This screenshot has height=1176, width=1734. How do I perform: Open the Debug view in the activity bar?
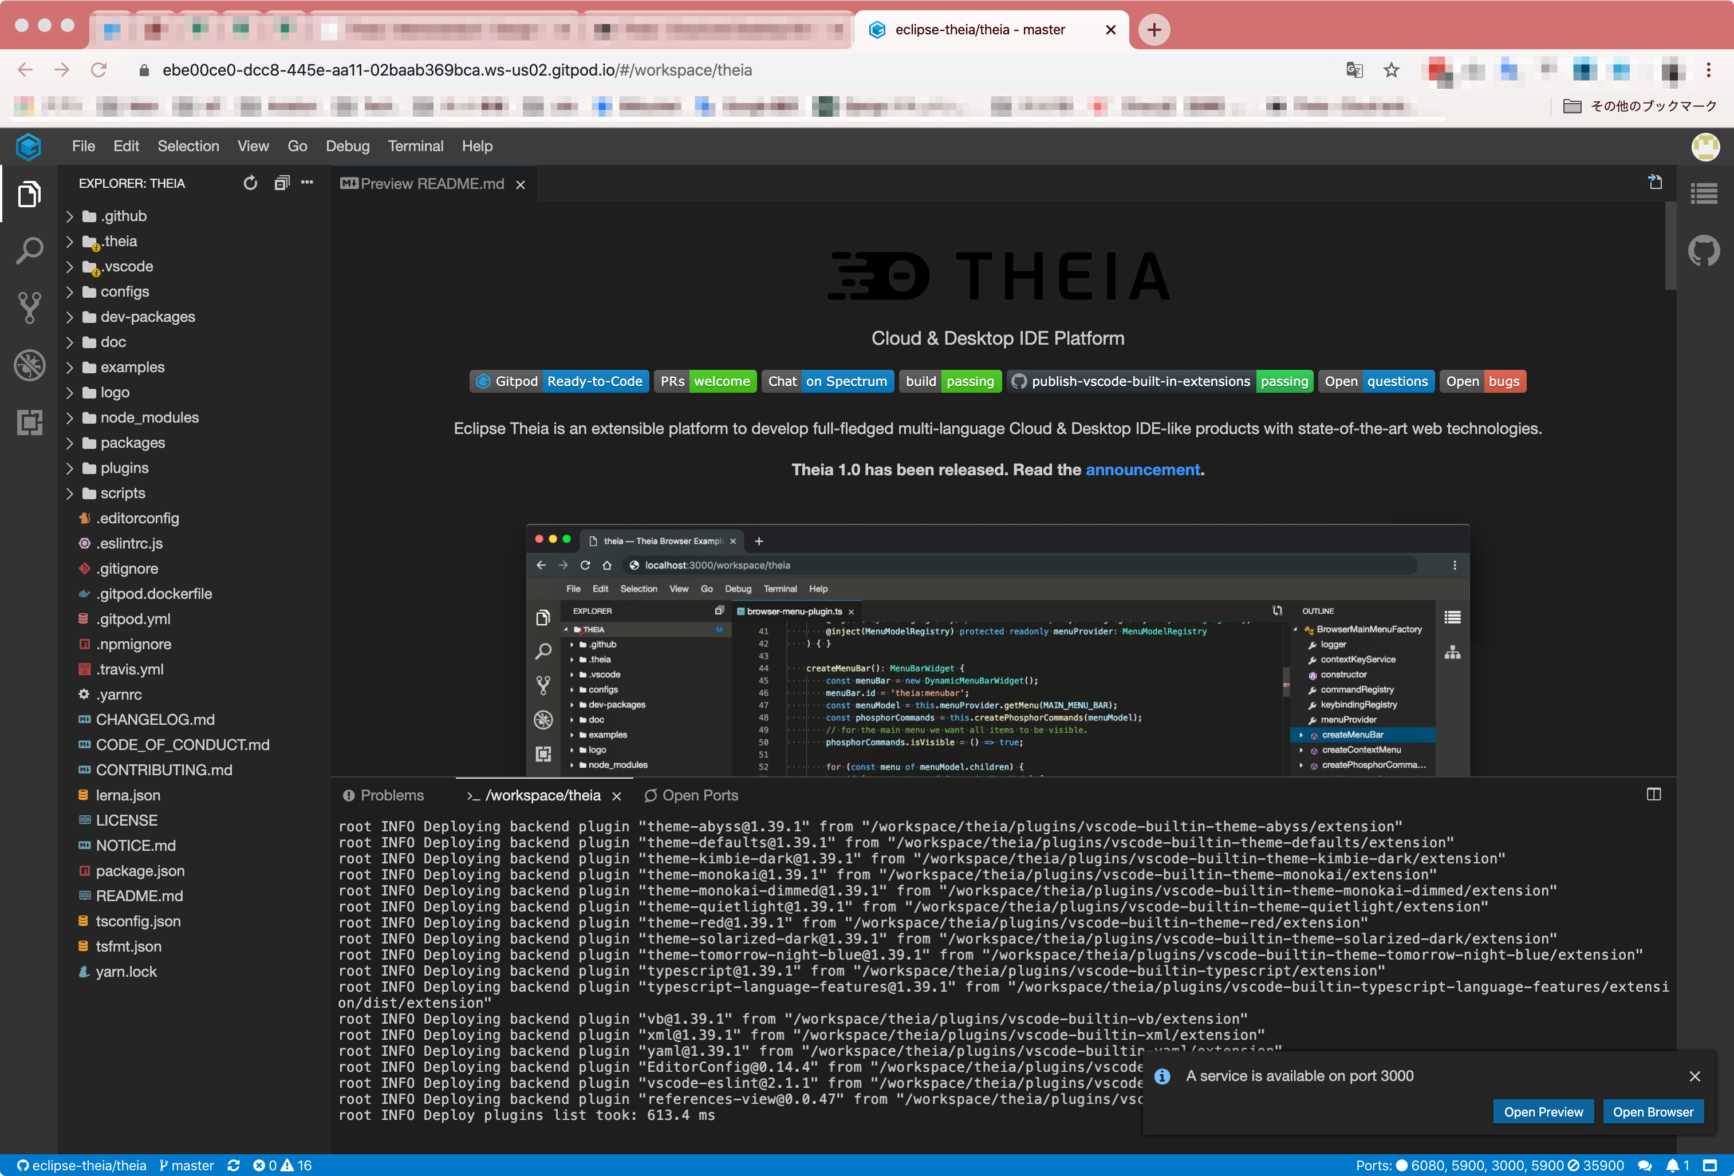[29, 365]
